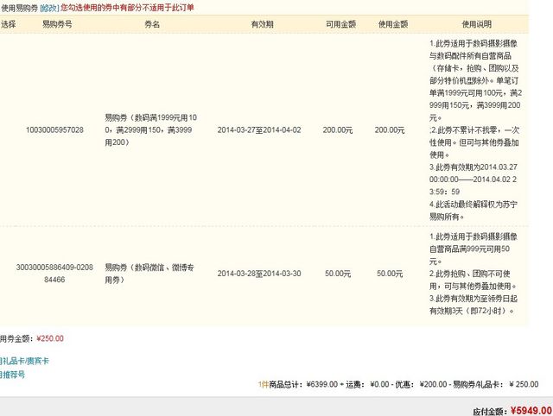
Task: Select coupon number 10030005957028
Action: click(x=55, y=129)
